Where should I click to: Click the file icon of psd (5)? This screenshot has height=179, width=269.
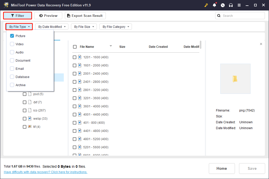pos(30,94)
